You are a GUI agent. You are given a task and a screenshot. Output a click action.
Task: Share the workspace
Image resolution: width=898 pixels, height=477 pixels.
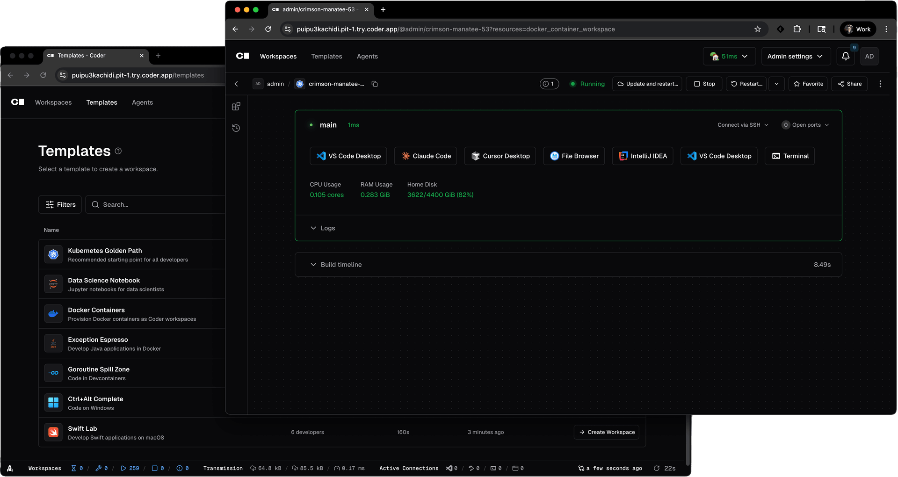click(x=849, y=84)
